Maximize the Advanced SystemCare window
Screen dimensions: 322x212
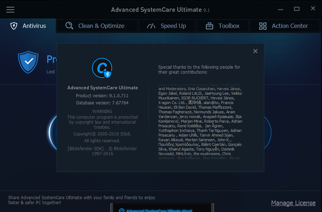tap(297, 9)
